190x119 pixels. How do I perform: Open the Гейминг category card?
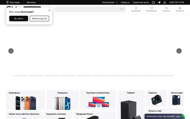pos(131,104)
